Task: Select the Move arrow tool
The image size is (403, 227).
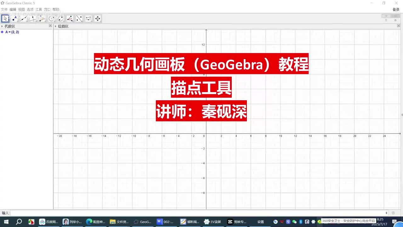Action: tap(5, 19)
